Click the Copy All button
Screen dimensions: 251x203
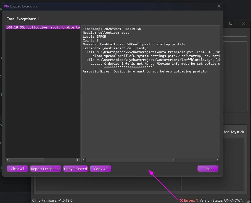tap(100, 169)
